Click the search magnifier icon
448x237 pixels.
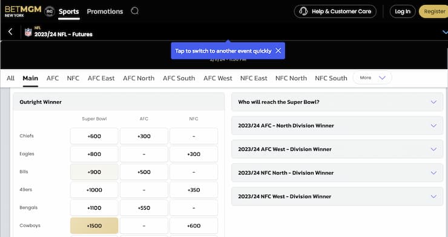pyautogui.click(x=134, y=11)
